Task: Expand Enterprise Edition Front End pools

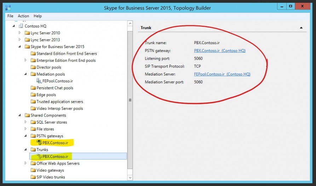Action: 25,60
